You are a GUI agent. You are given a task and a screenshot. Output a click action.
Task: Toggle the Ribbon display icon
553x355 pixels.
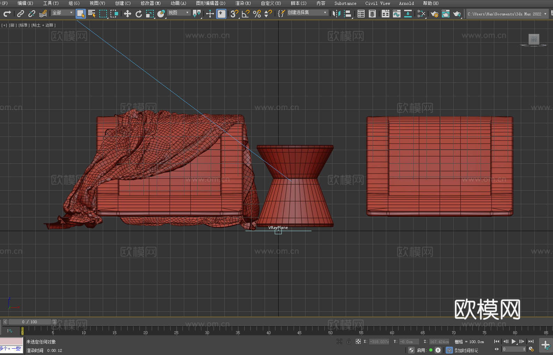pyautogui.click(x=386, y=14)
